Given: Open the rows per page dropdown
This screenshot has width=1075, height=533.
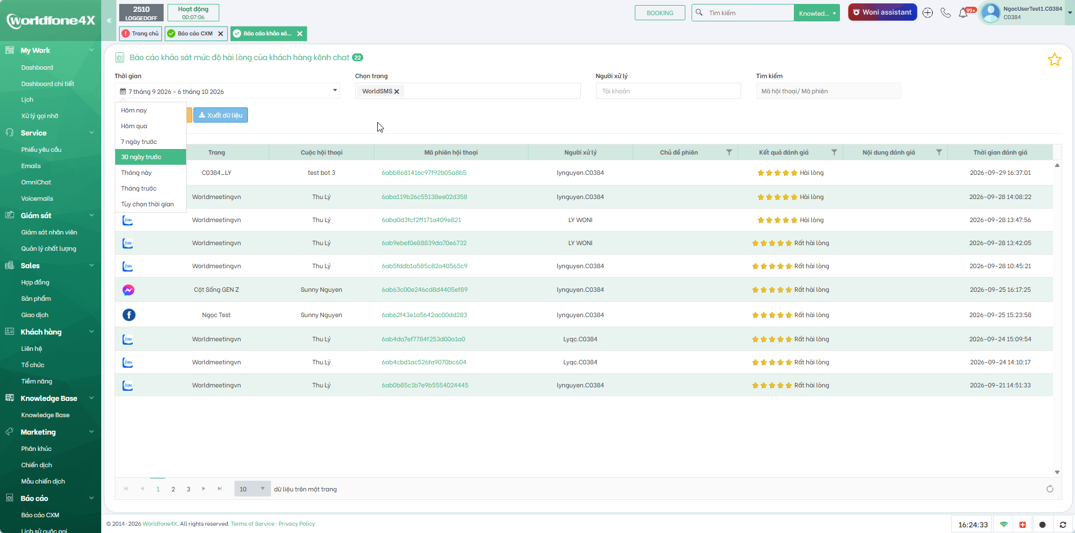Looking at the screenshot, I should [252, 489].
